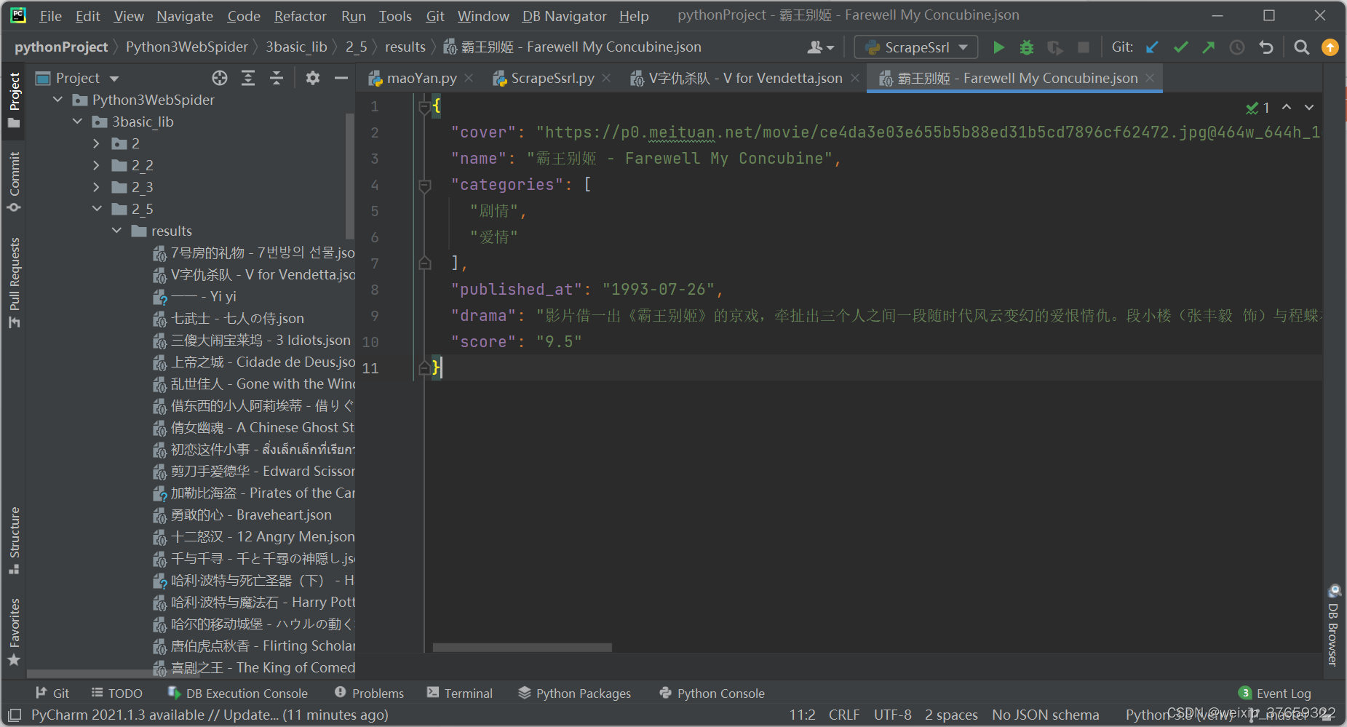Go to next highlighted problem arrow
The width and height of the screenshot is (1347, 727).
click(x=1309, y=107)
